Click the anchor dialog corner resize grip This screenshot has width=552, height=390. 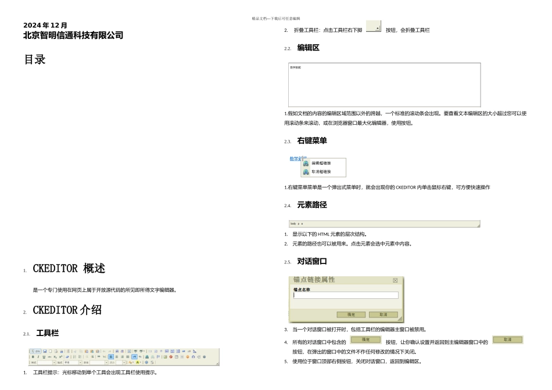pyautogui.click(x=400, y=319)
